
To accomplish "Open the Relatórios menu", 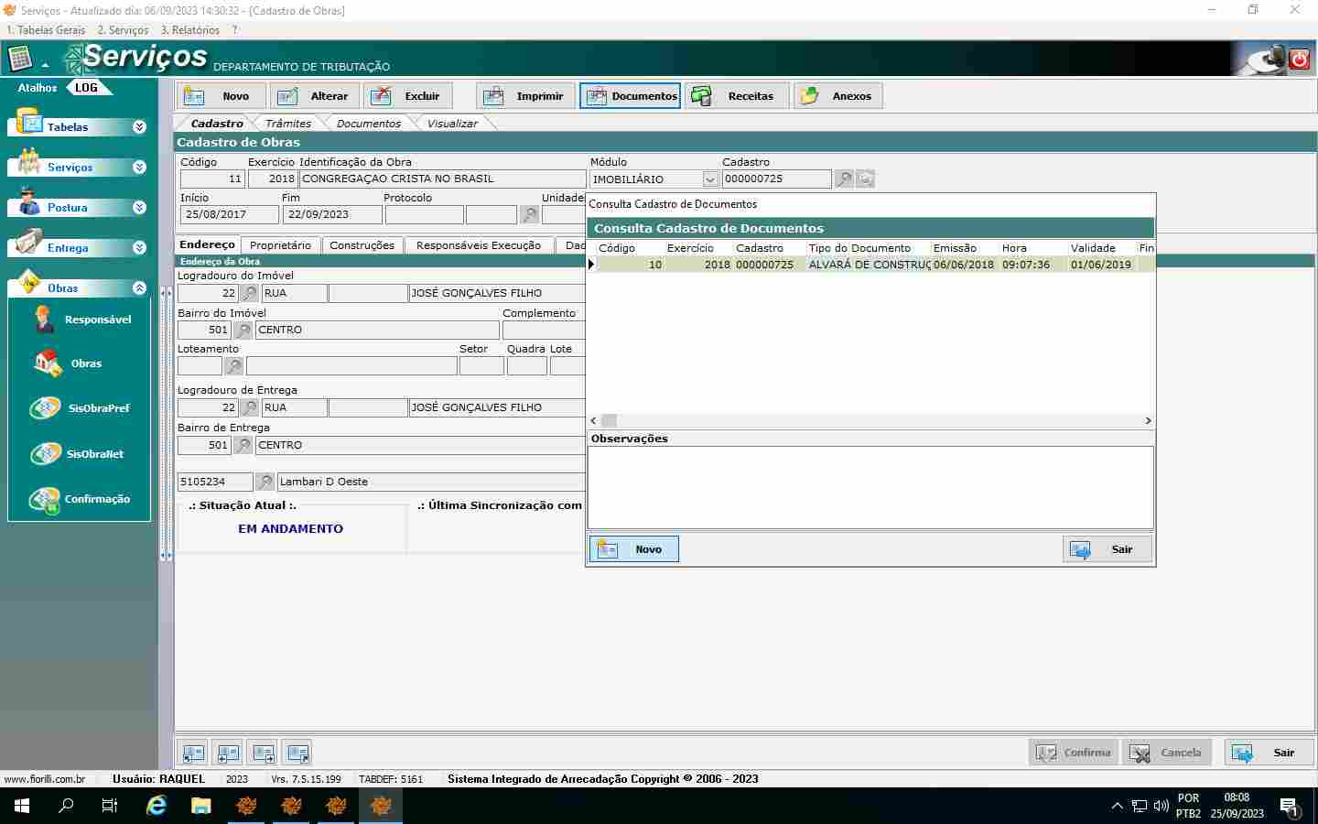I will click(x=190, y=30).
